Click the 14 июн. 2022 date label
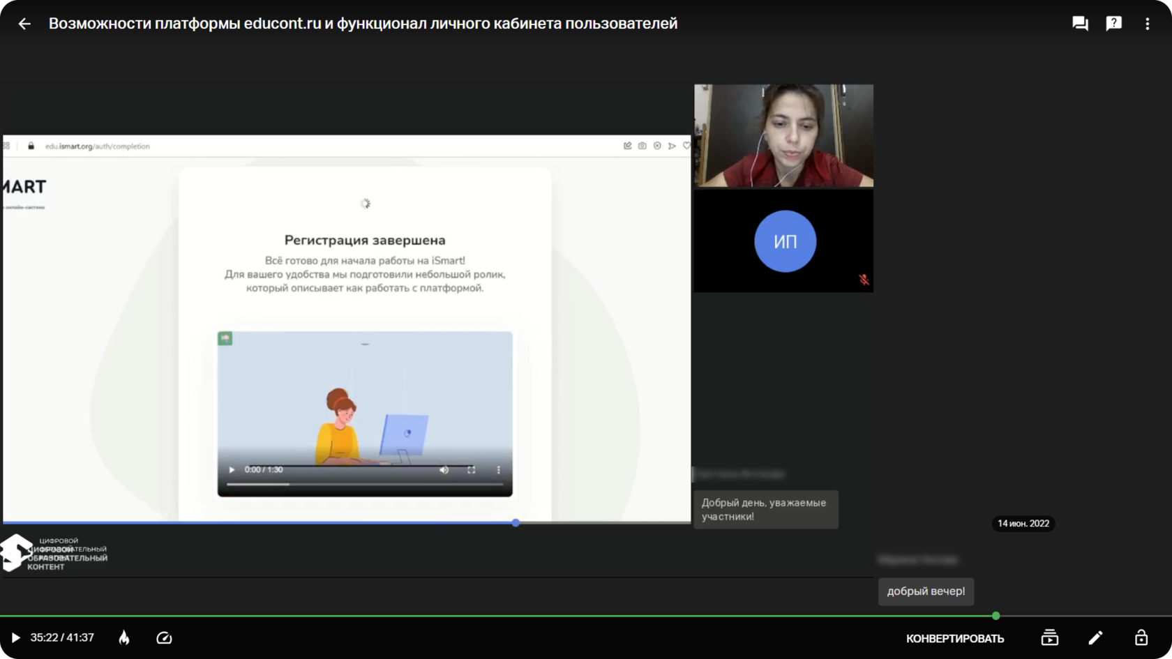 point(1023,524)
